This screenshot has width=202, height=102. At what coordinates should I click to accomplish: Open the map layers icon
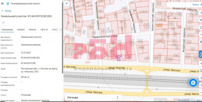[201, 13]
